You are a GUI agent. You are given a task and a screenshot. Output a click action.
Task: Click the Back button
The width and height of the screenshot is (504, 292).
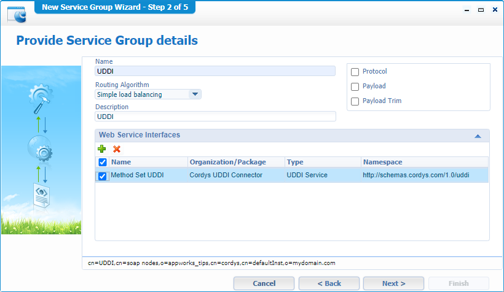pos(329,283)
